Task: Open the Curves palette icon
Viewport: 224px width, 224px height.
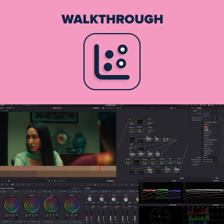Action: (90, 184)
